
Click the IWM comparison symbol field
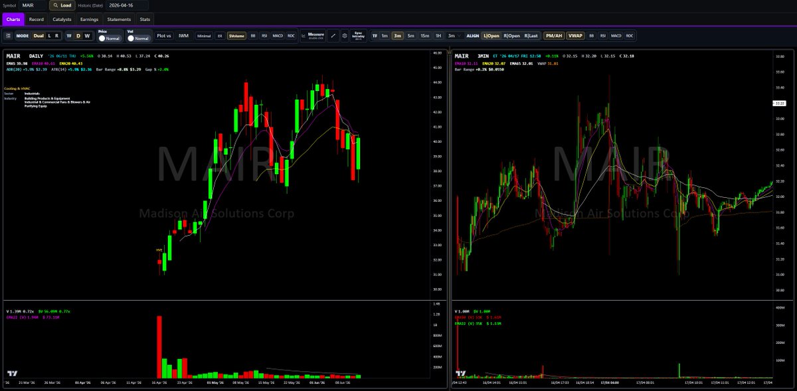(184, 36)
